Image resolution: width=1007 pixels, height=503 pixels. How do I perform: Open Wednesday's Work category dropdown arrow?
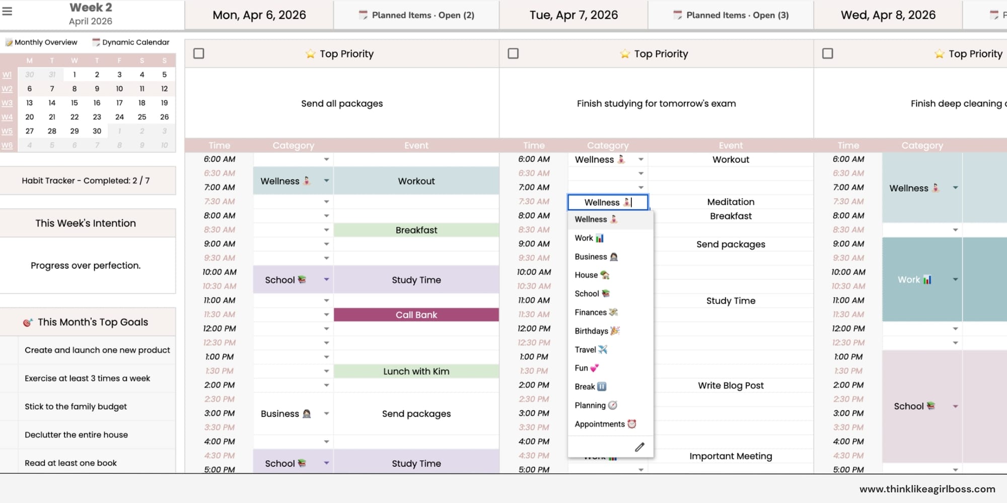coord(955,280)
